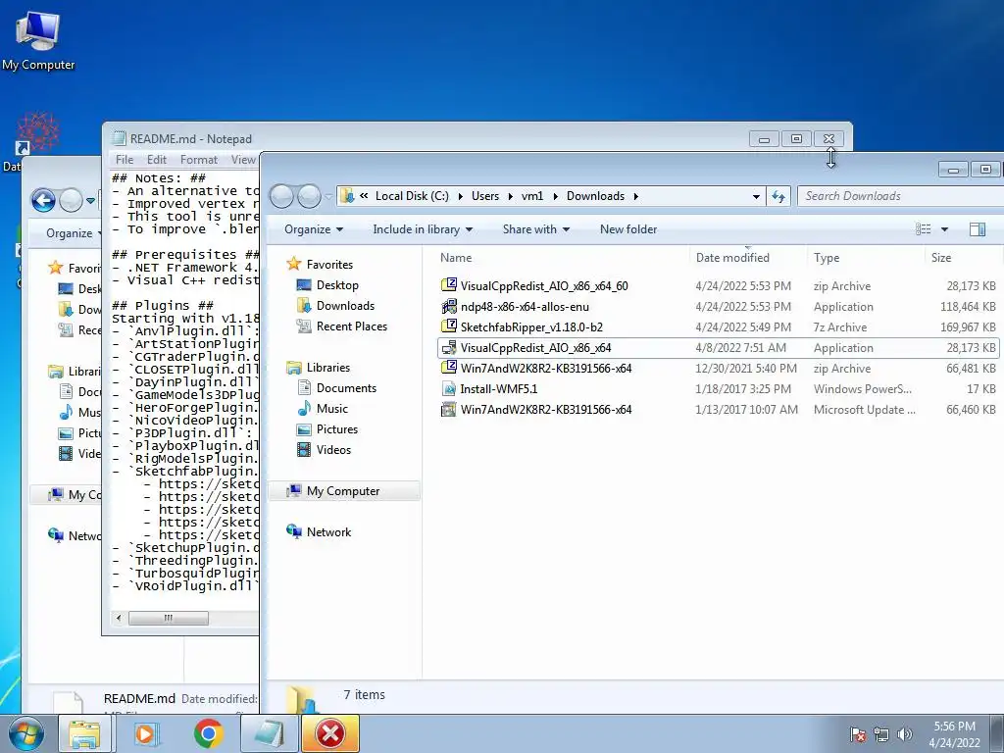Image resolution: width=1004 pixels, height=753 pixels.
Task: Open Windows Explorer from the taskbar
Action: 84,733
